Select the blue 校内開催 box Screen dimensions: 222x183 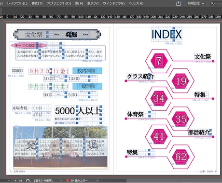click(x=87, y=70)
